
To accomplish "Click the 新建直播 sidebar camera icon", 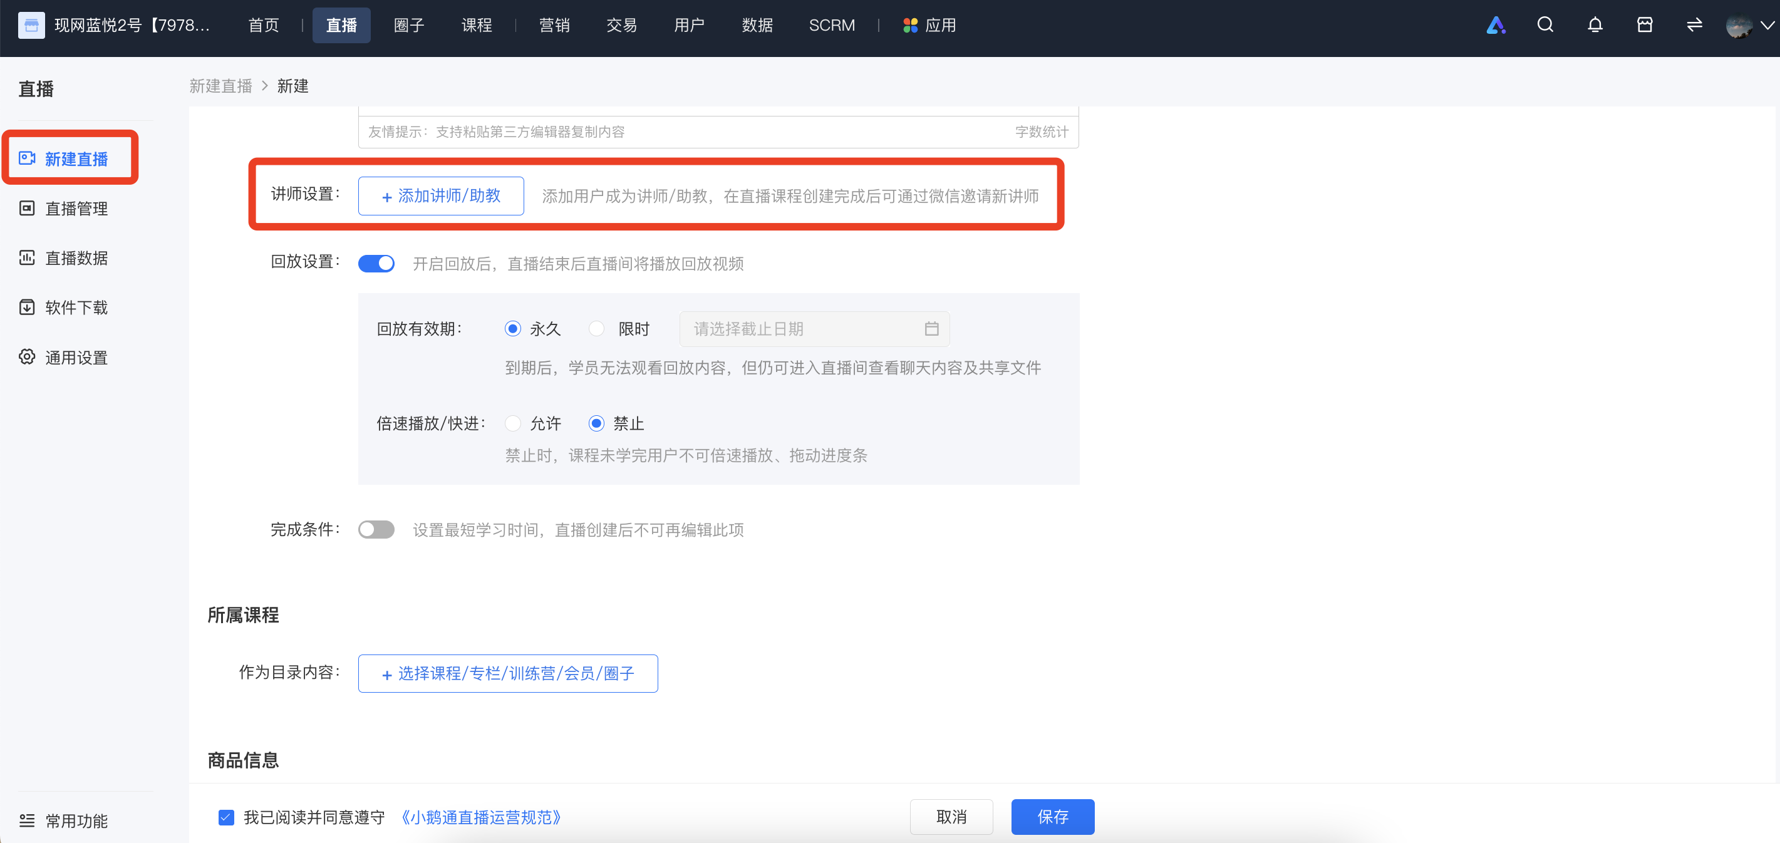I will pyautogui.click(x=27, y=158).
